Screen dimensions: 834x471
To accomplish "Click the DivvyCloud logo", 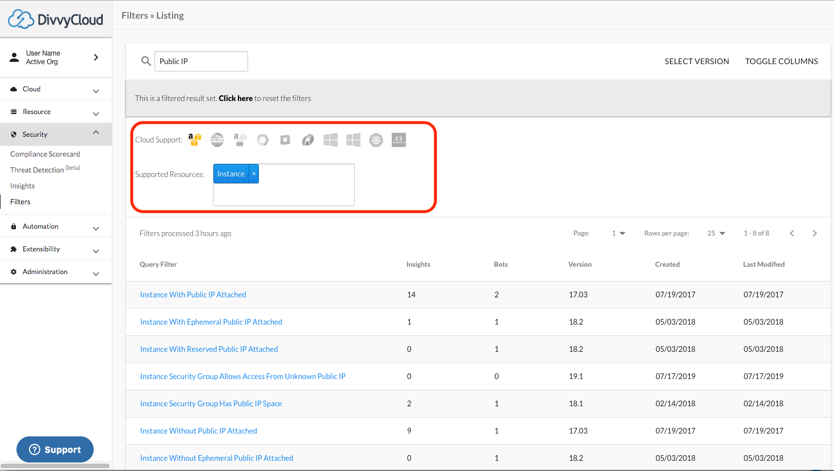I will [56, 19].
